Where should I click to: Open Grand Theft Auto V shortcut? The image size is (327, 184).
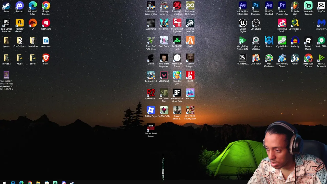(151, 41)
